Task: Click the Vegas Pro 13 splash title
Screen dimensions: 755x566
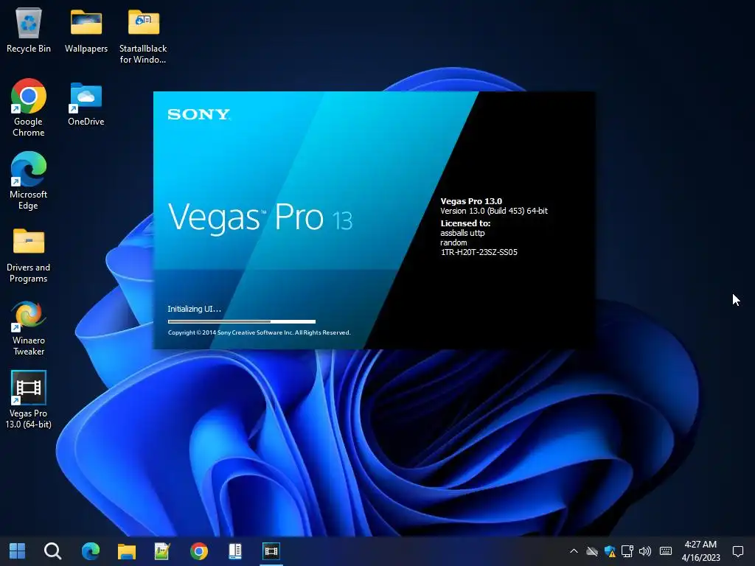Action: pos(260,217)
